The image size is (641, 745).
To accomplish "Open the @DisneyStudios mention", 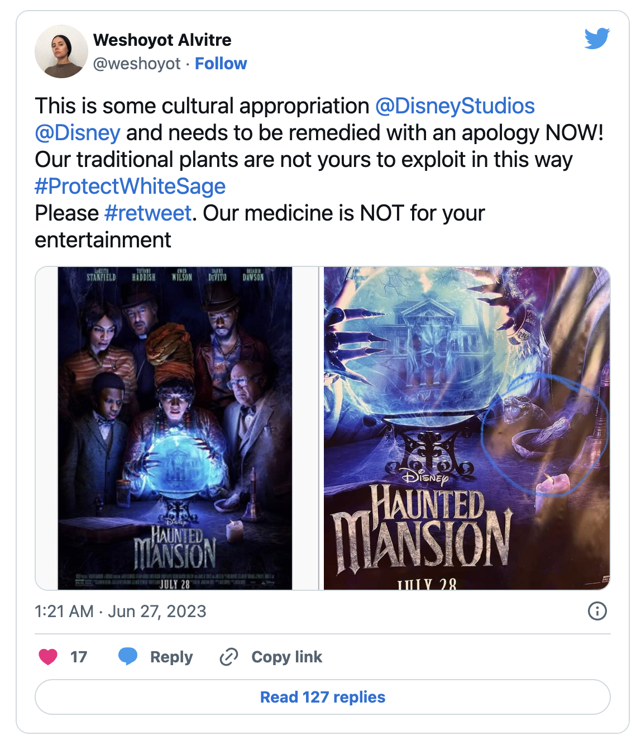I will (455, 106).
